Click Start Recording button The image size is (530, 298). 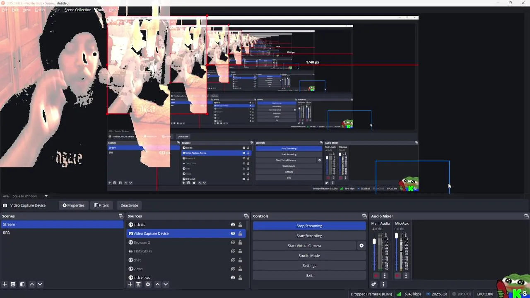[309, 236]
